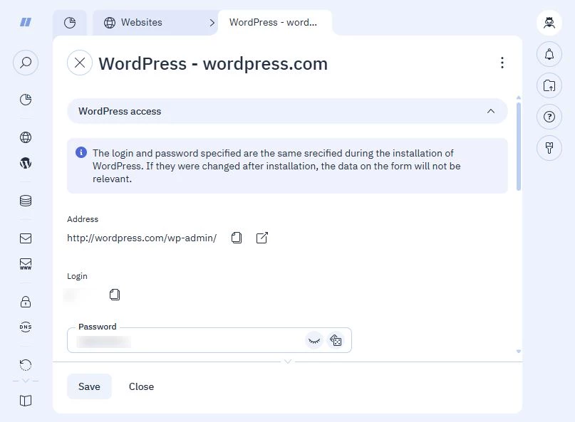Click the Save button

tap(89, 386)
